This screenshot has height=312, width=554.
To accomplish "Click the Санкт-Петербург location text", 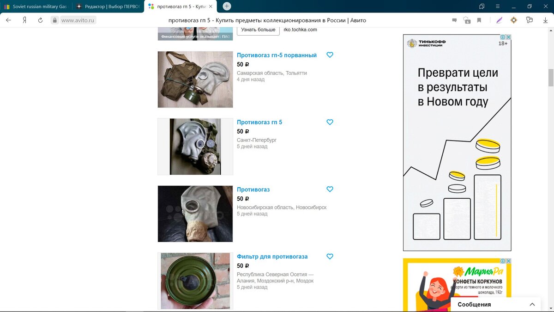I will pyautogui.click(x=257, y=140).
